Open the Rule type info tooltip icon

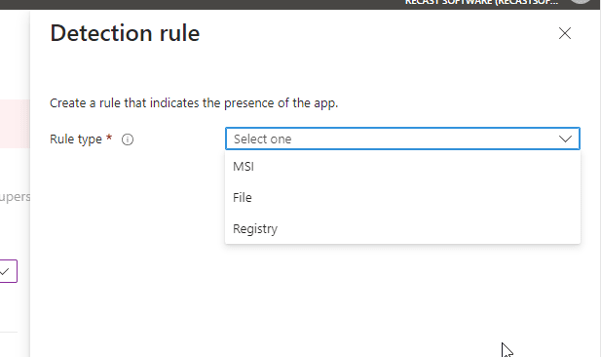point(128,139)
